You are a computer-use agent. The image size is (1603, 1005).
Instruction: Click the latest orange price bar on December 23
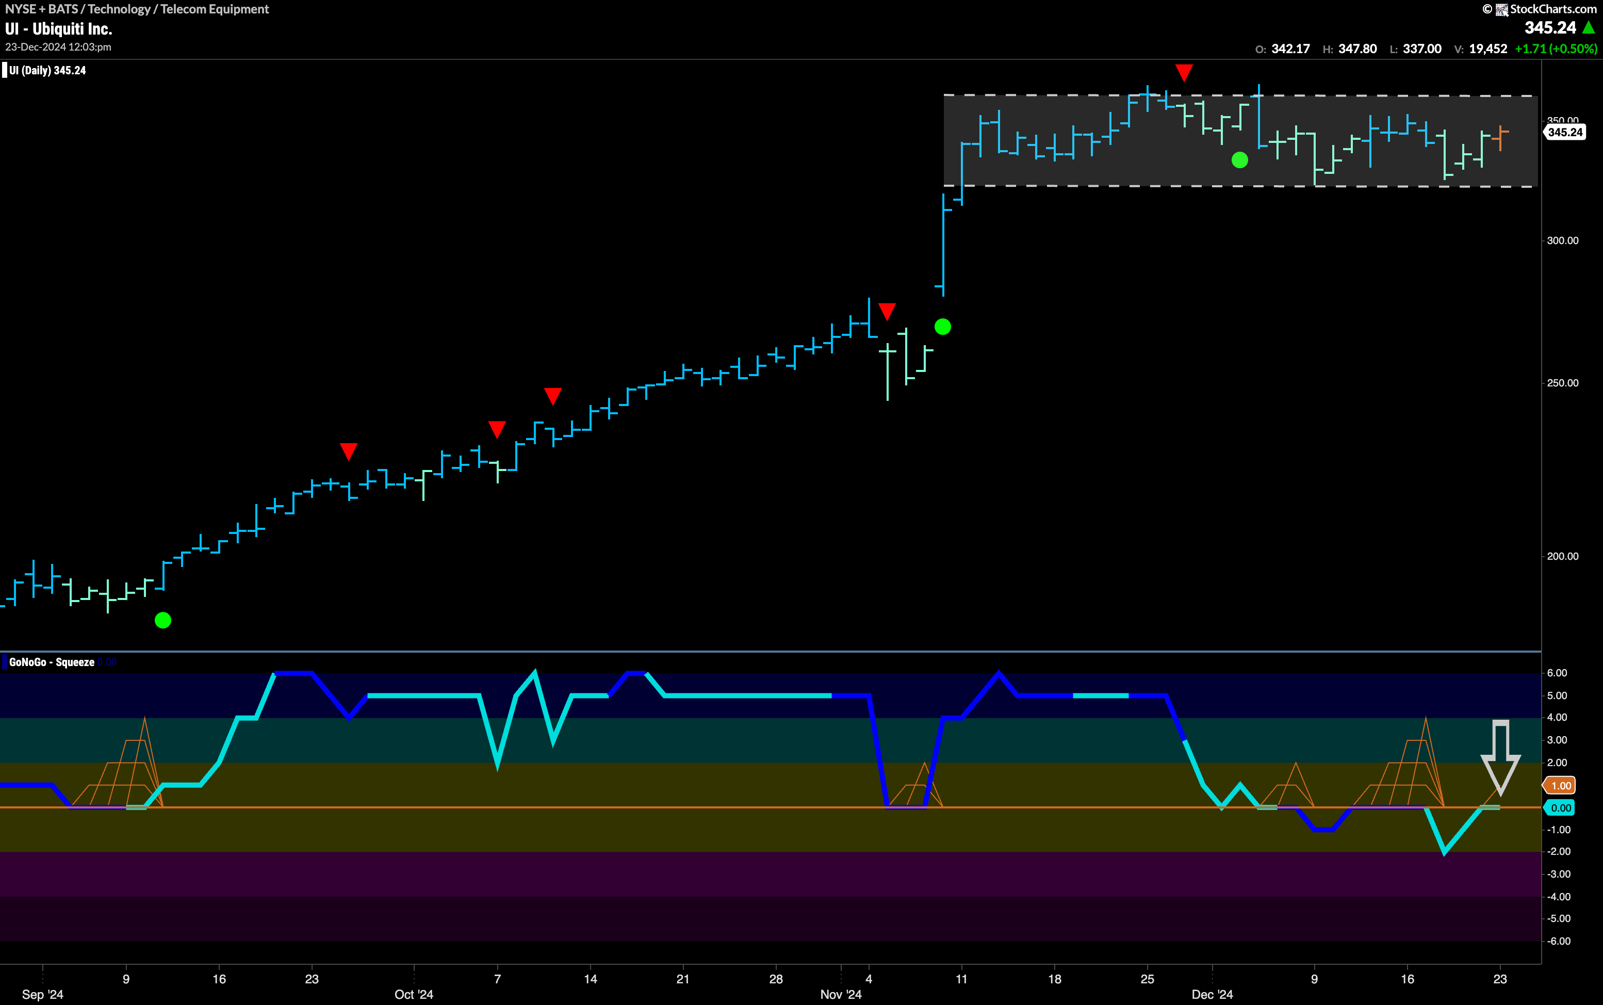coord(1500,138)
